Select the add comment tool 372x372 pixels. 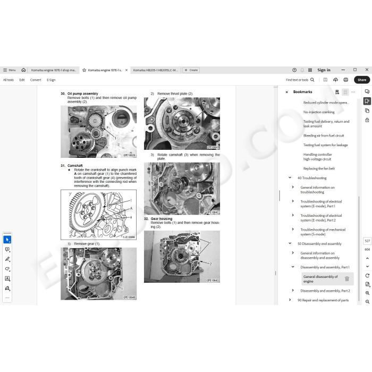pos(7,249)
